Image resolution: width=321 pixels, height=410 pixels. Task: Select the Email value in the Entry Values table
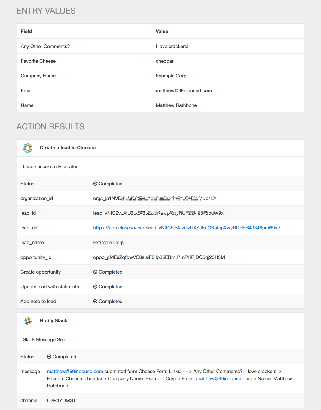(184, 90)
